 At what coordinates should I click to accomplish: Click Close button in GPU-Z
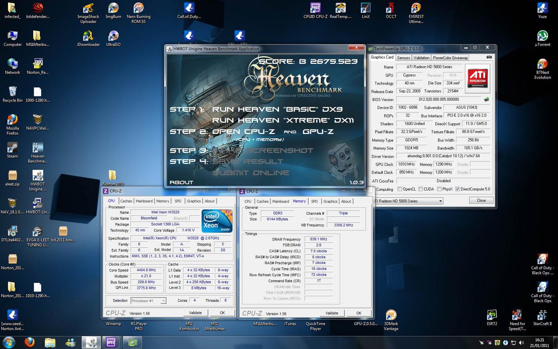point(481,200)
